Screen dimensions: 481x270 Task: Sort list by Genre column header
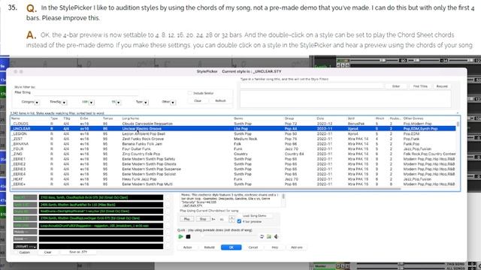coord(238,118)
